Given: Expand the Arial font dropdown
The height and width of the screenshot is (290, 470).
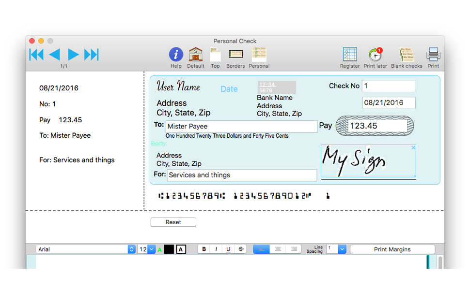Looking at the screenshot, I should tap(131, 249).
